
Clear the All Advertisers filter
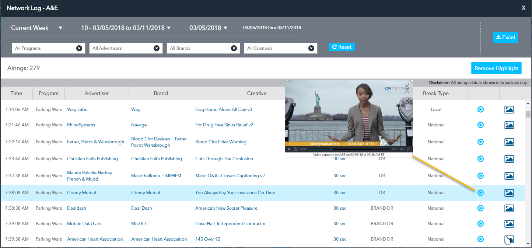(156, 48)
